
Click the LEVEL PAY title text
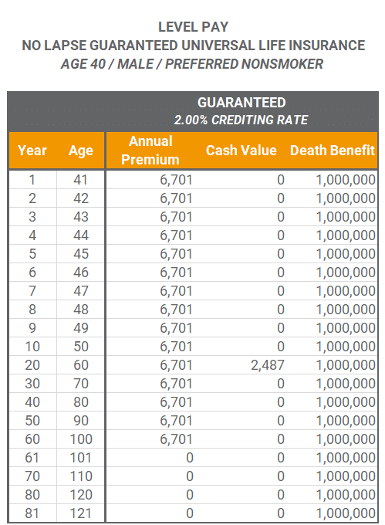pyautogui.click(x=193, y=27)
